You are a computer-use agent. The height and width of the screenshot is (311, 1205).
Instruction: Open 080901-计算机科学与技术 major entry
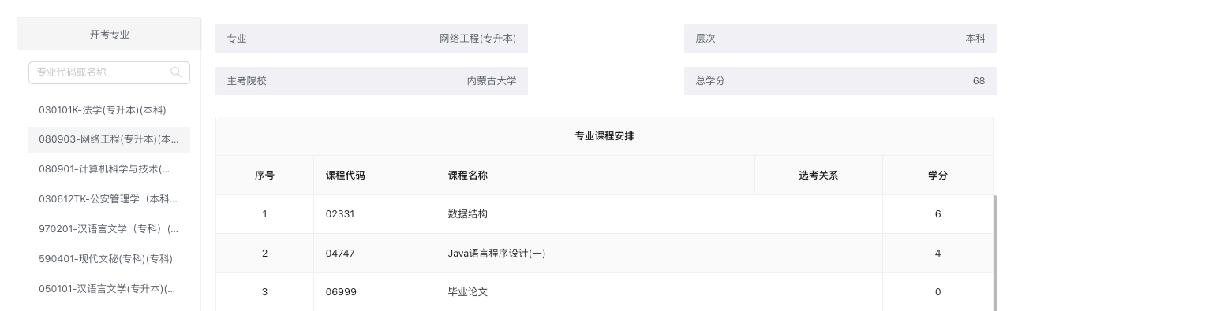point(109,169)
